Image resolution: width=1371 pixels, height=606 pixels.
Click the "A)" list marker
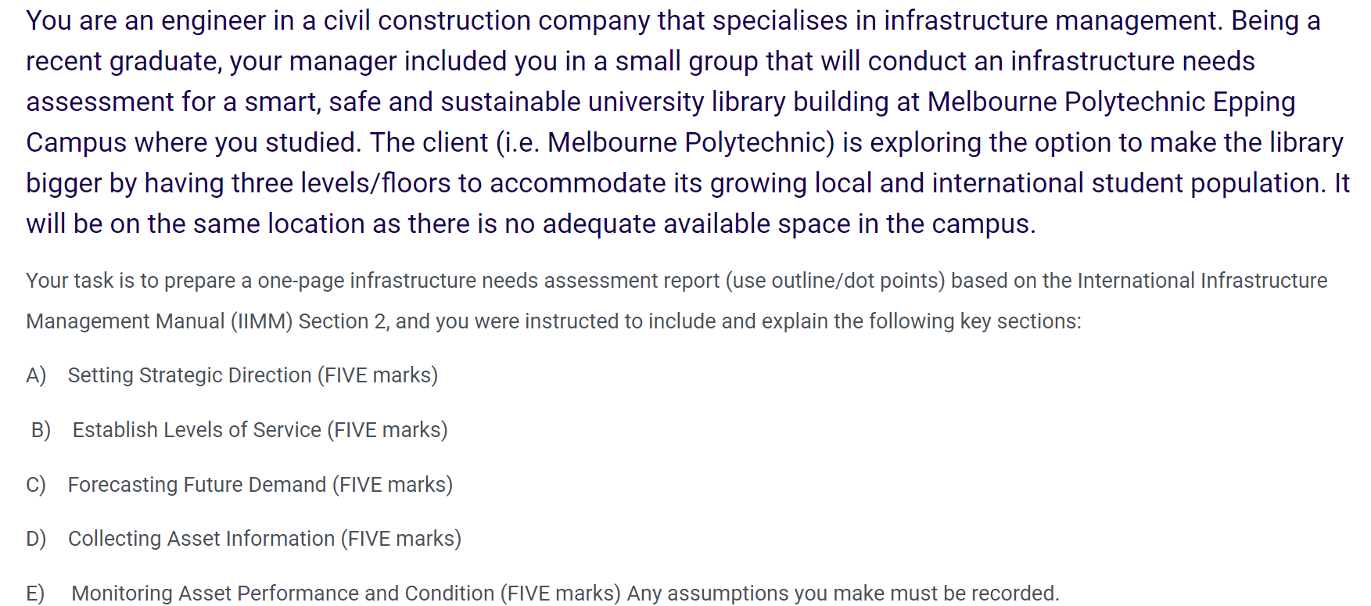pyautogui.click(x=36, y=375)
